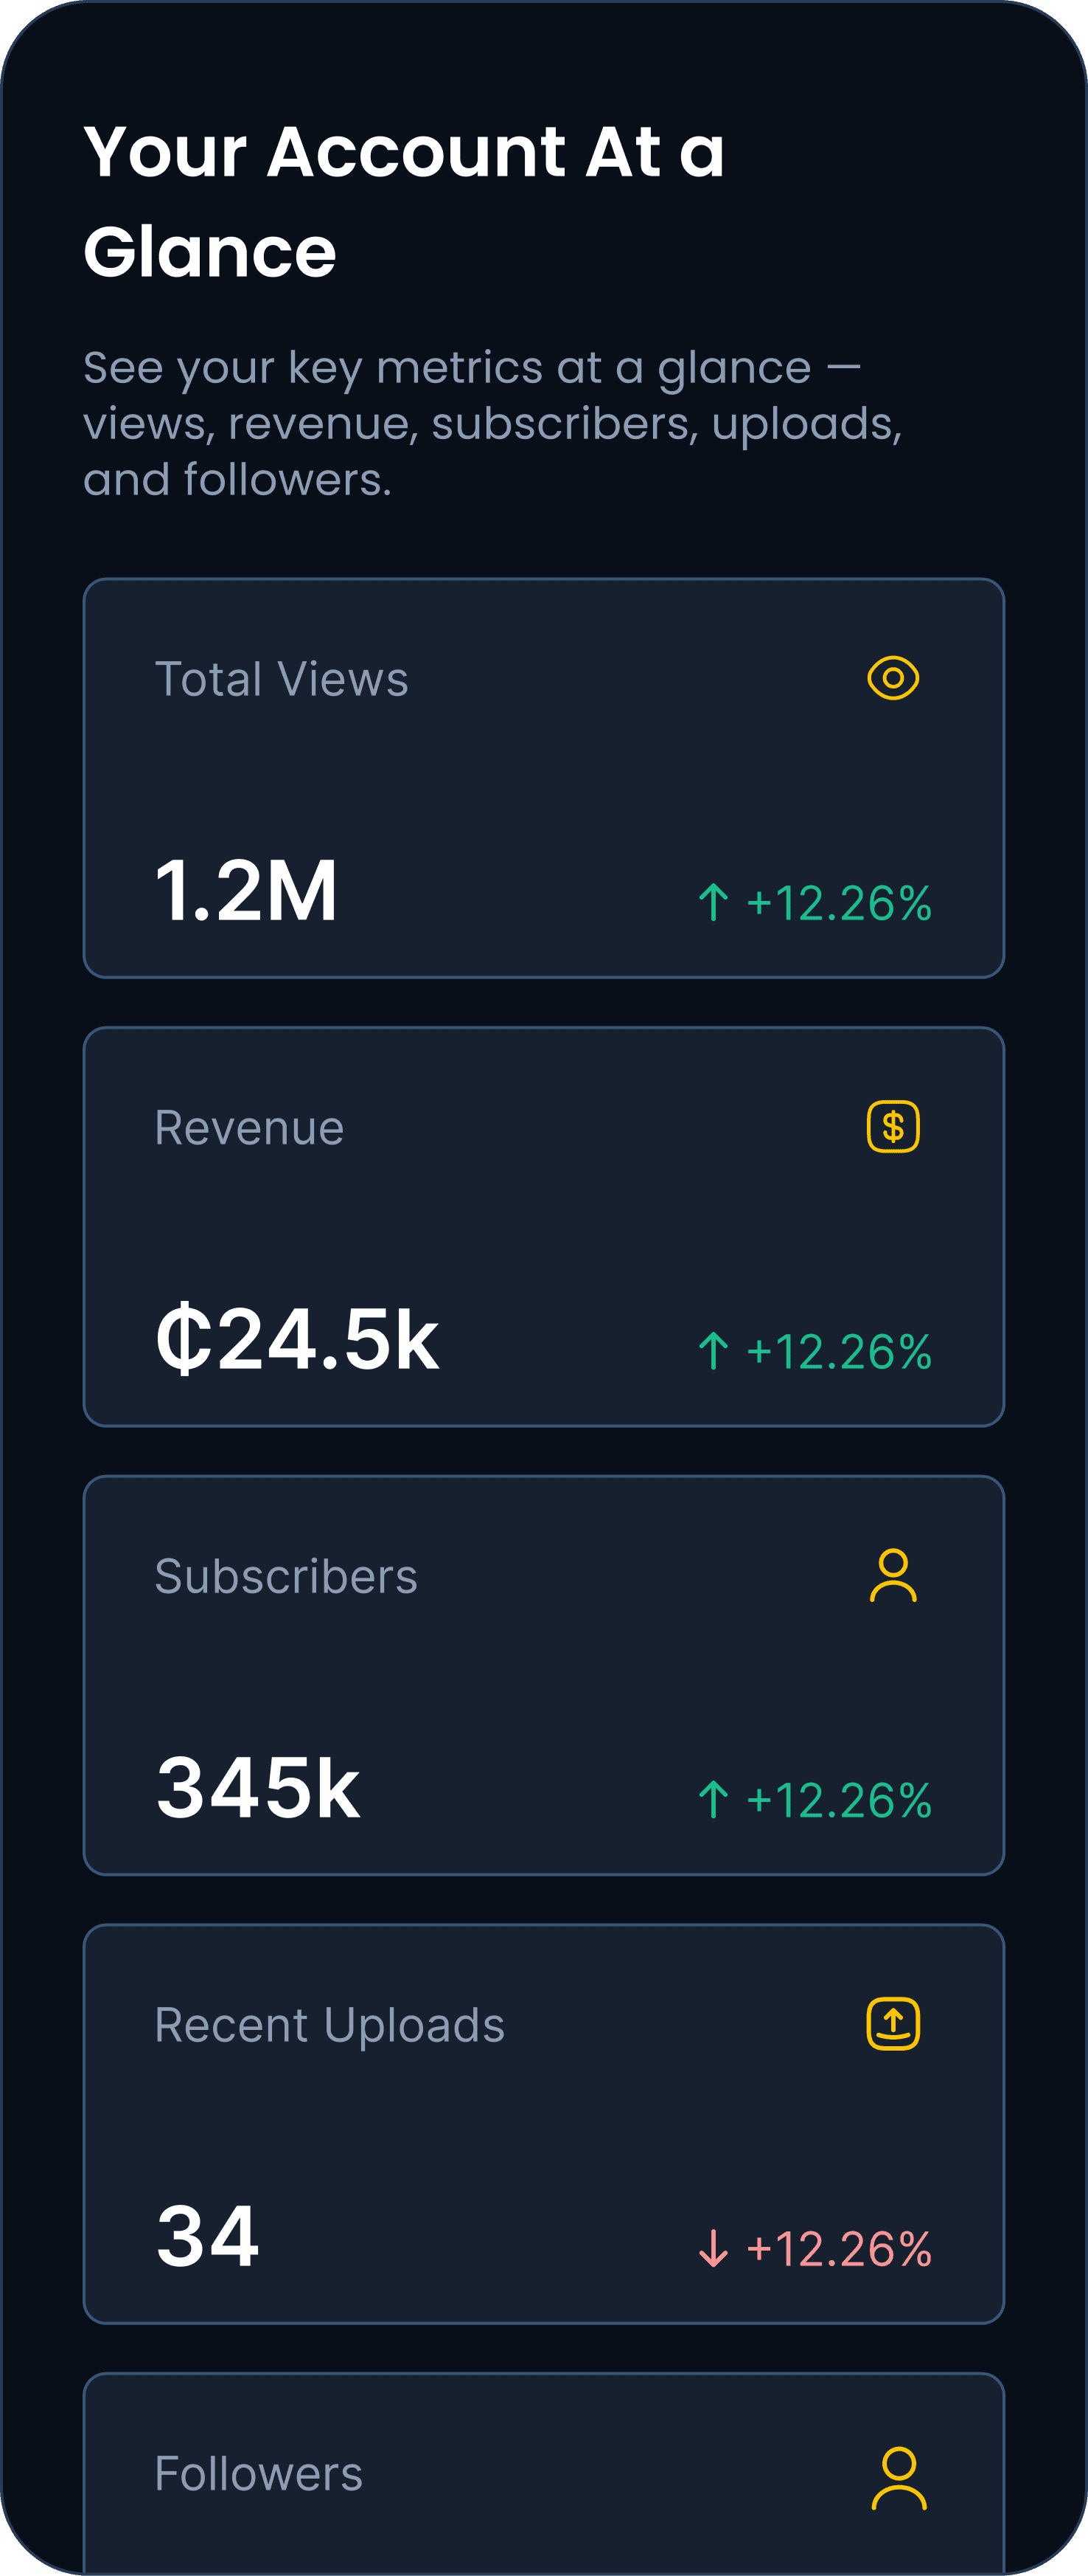Click the green up arrow on Revenue card
Screen dimensions: 1088x2576
tap(714, 1351)
